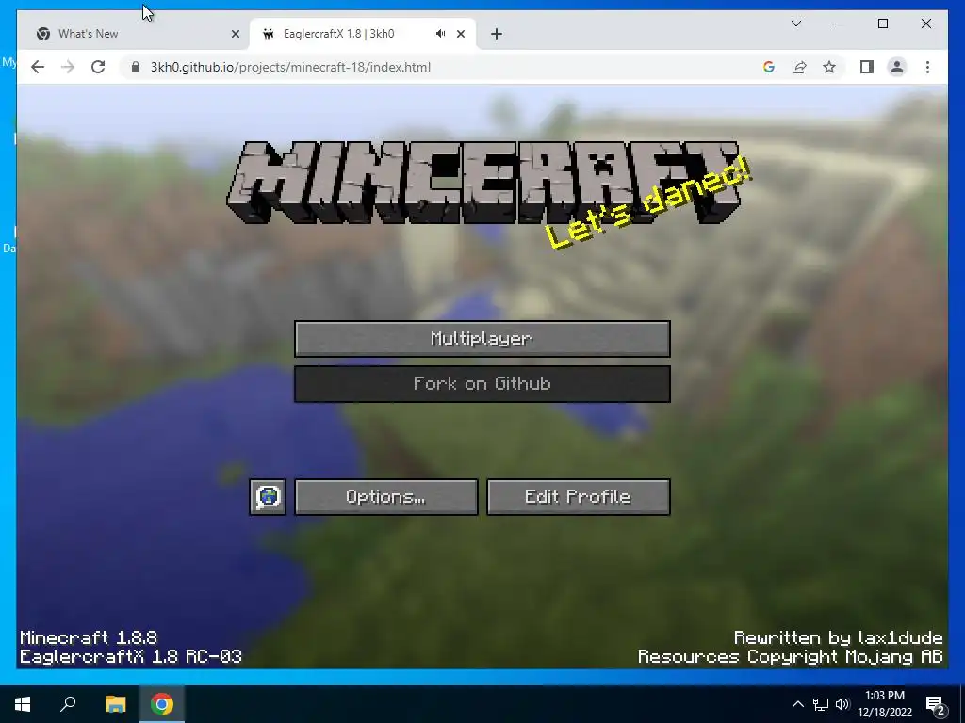Close the What's New tab
This screenshot has width=965, height=723.
[x=235, y=34]
